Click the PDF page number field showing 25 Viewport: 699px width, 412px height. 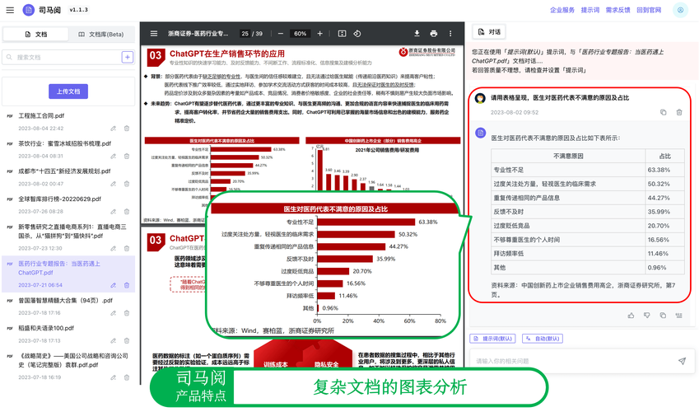(x=245, y=34)
